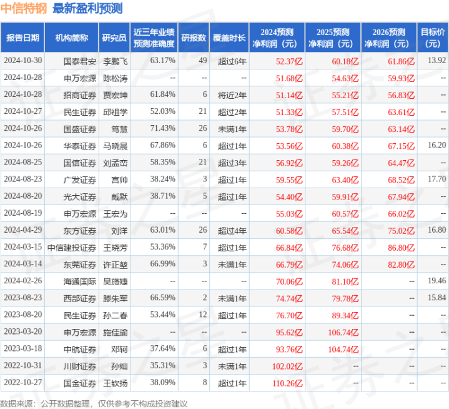This screenshot has height=409, width=449.
Task: Click target price 13.92
Action: [437, 61]
